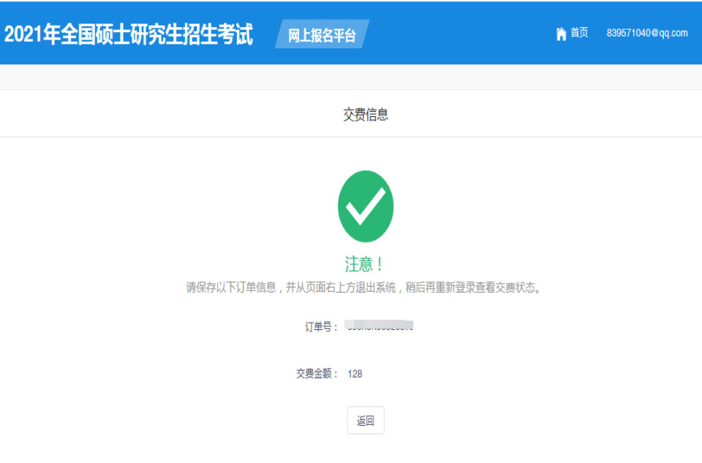Click the green 注意！ notice text

(365, 264)
